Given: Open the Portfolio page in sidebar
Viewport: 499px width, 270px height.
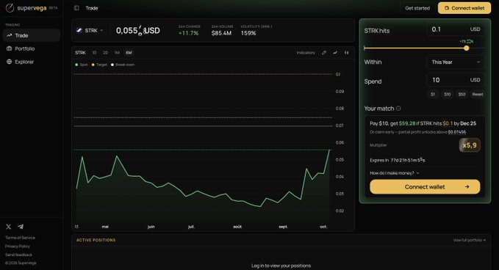Looking at the screenshot, I should point(31,48).
